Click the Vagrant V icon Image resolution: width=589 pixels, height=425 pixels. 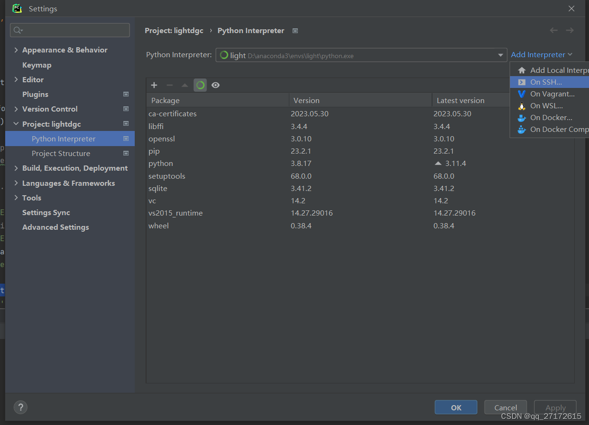pos(522,94)
